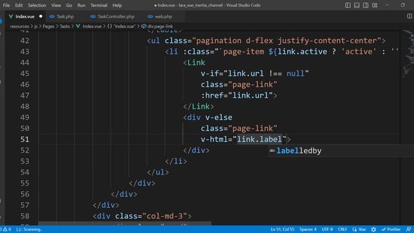This screenshot has height=233, width=414.
Task: Toggle panel layout icon in title bar
Action: click(x=356, y=5)
